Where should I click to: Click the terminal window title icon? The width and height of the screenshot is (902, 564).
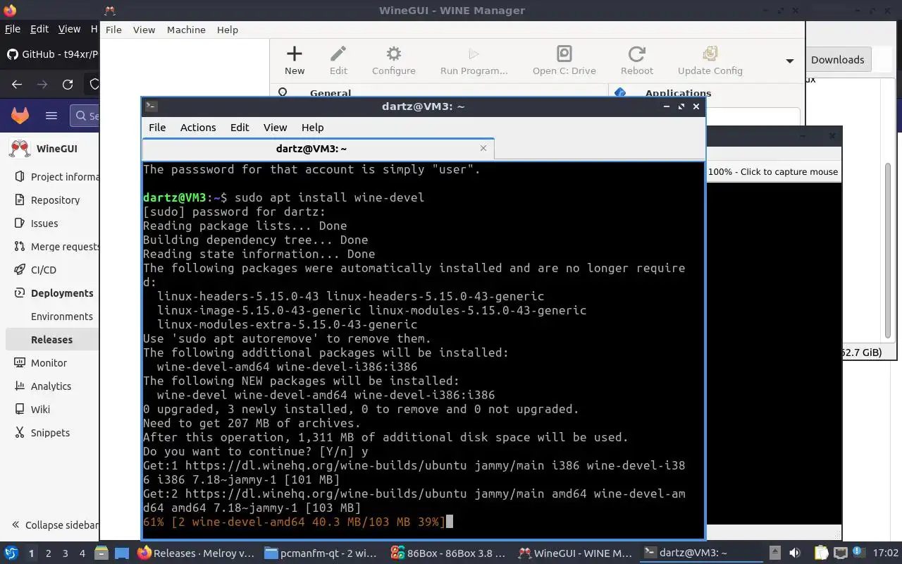[x=152, y=106]
